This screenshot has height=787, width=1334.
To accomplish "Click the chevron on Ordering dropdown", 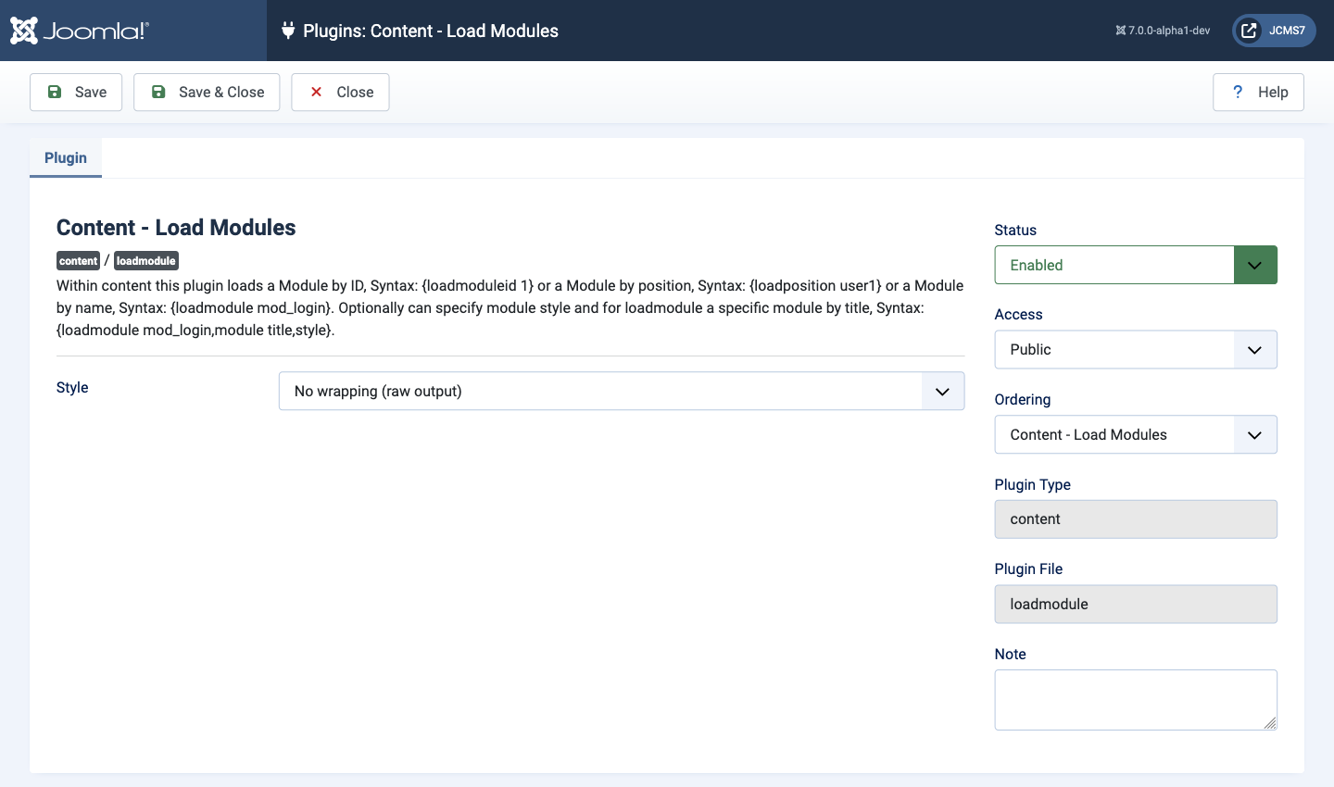I will click(x=1255, y=434).
